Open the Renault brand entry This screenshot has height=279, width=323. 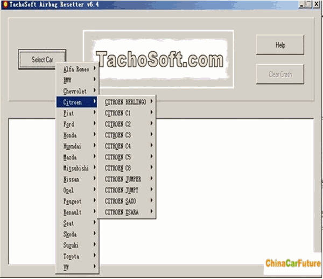pyautogui.click(x=78, y=212)
